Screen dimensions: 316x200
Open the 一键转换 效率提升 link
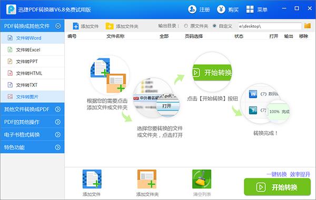point(289,174)
